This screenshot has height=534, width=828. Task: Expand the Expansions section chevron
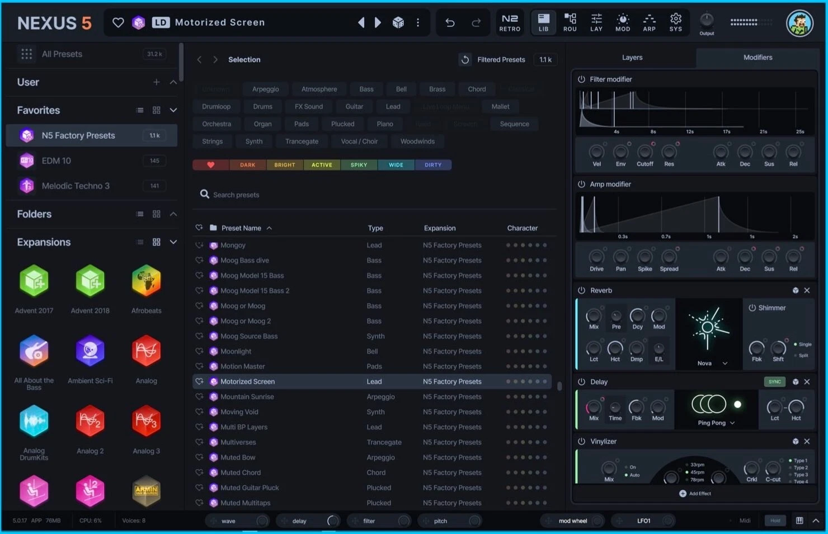[x=173, y=242]
